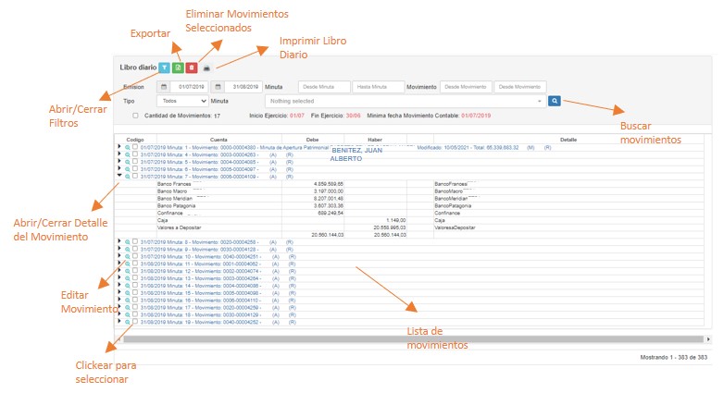Click the blue search movements button
This screenshot has width=724, height=393.
[x=554, y=100]
